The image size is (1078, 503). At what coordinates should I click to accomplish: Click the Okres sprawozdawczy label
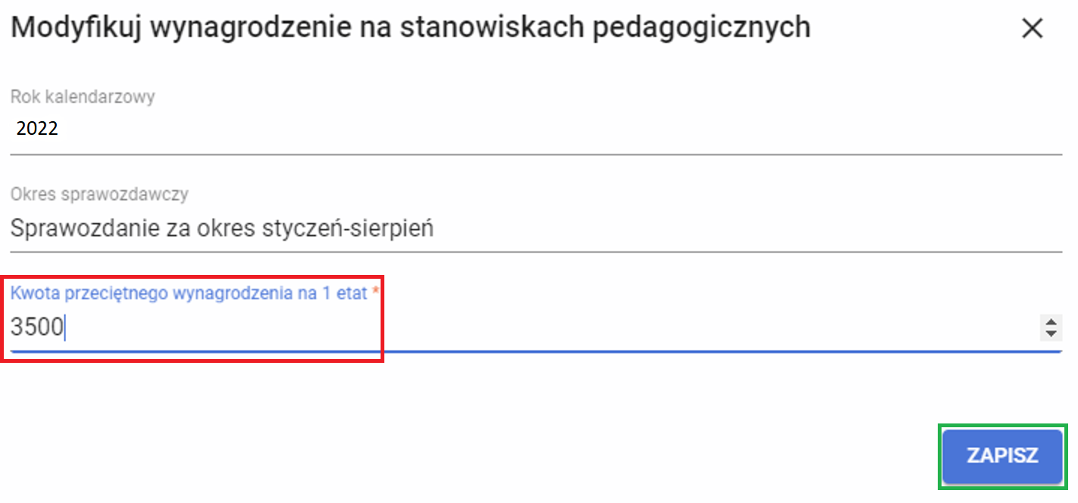coord(99,195)
